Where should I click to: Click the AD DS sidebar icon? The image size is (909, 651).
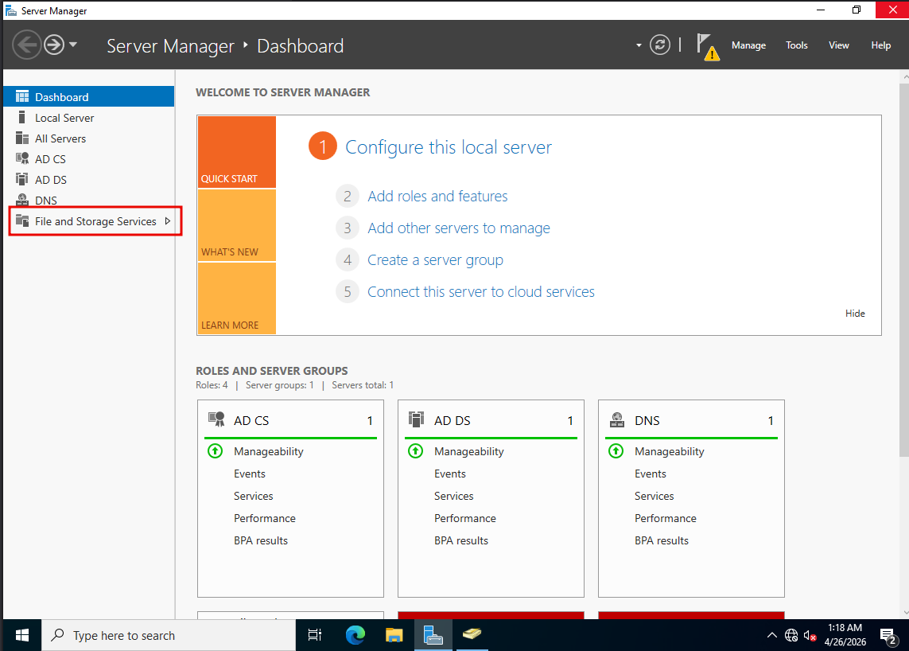coord(22,179)
